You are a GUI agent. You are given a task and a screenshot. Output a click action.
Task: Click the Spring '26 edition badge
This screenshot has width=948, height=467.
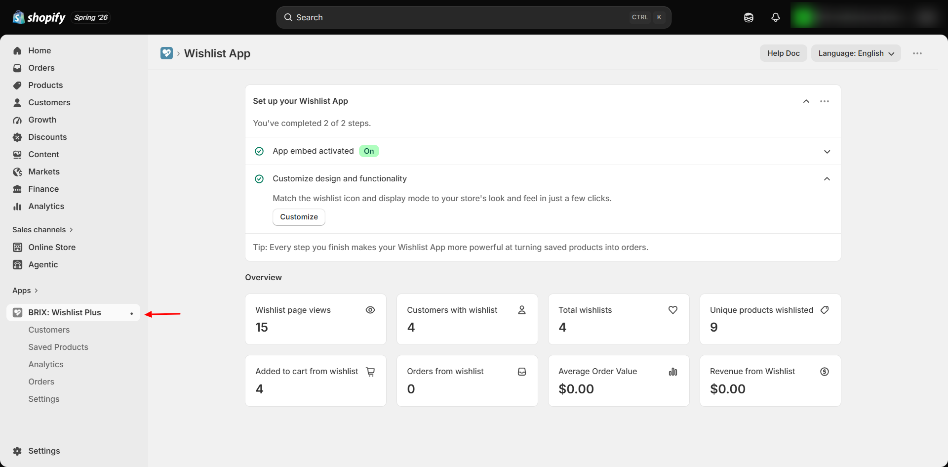pos(91,17)
